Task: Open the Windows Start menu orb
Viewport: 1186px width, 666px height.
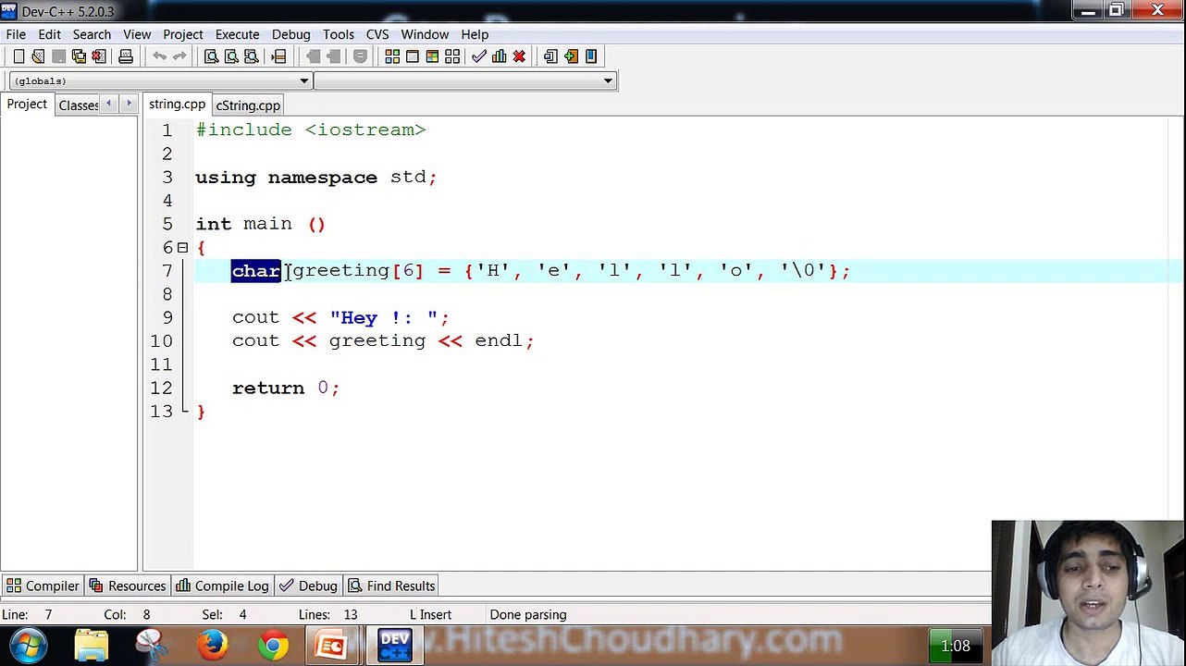Action: tap(29, 645)
